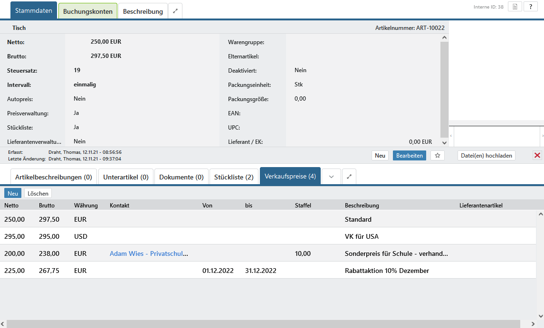Mark article as favorite with star icon
This screenshot has width=544, height=328.
click(437, 155)
